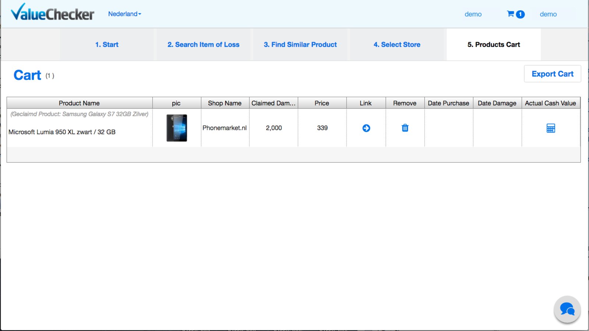This screenshot has height=331, width=589.
Task: Click the Phonemarket.nl shop name cell
Action: click(x=225, y=128)
